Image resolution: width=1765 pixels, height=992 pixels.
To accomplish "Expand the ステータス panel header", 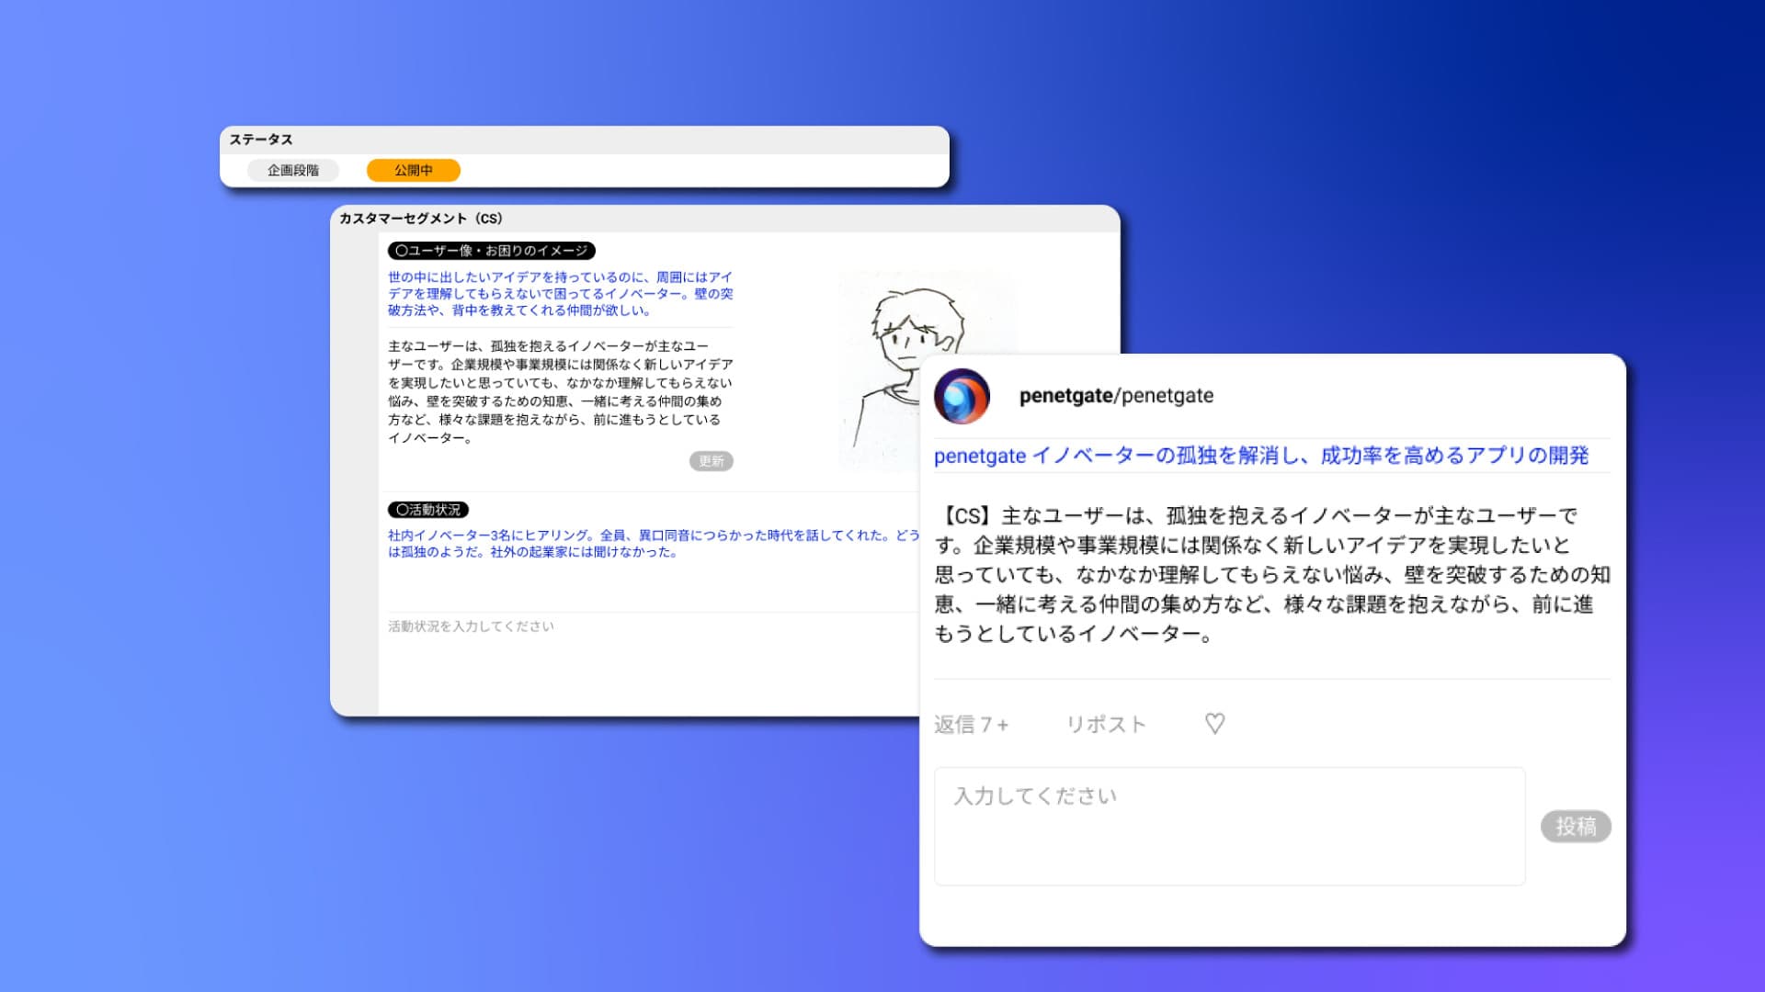I will (263, 140).
